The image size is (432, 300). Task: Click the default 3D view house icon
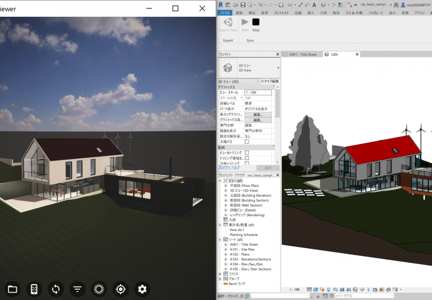(x=323, y=5)
